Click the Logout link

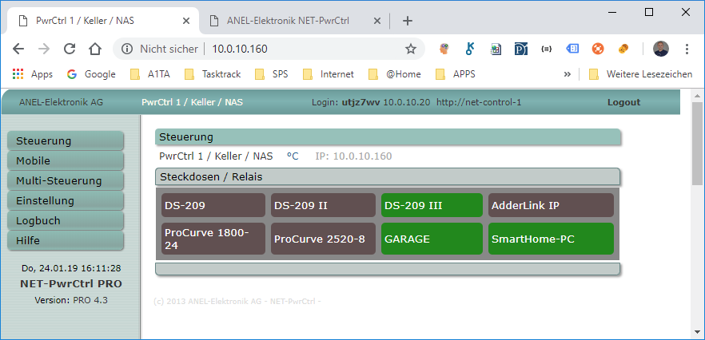point(623,102)
